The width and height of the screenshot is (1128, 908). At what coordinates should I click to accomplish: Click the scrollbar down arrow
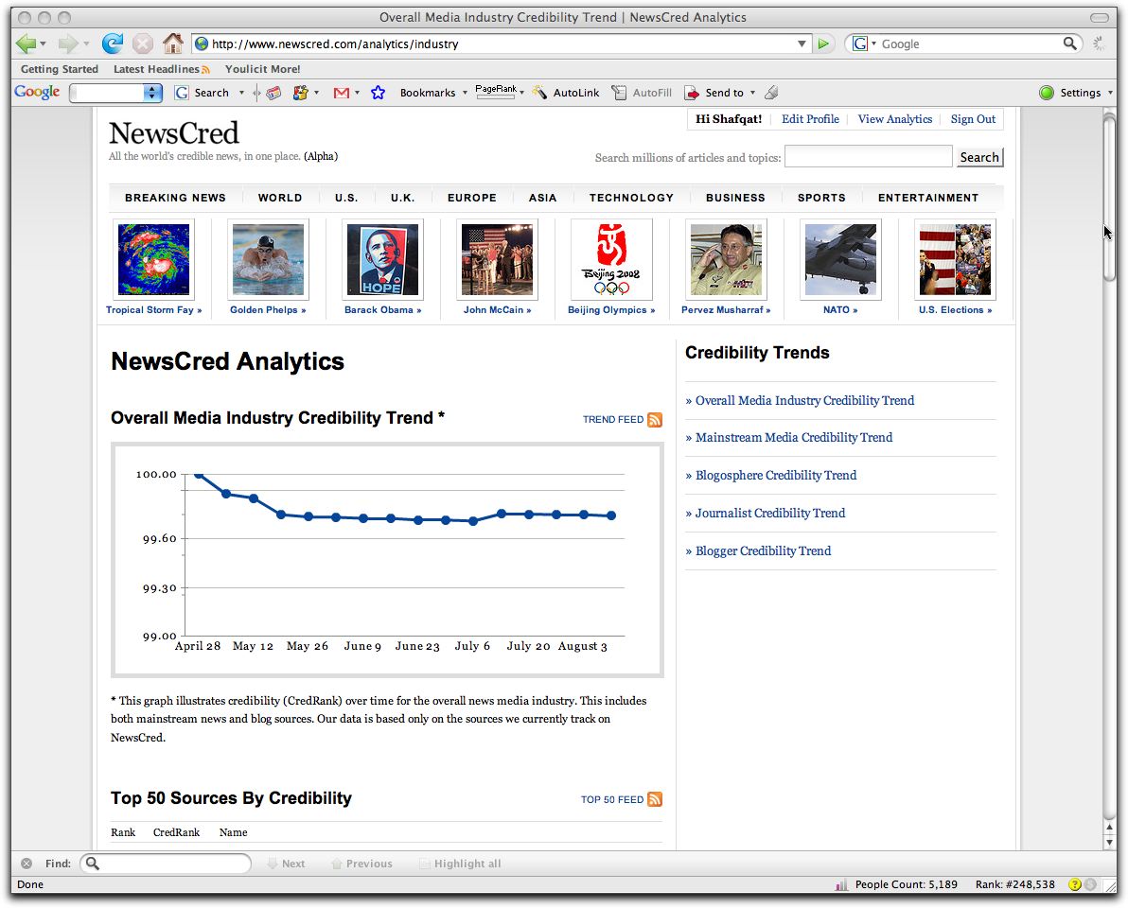click(1109, 842)
